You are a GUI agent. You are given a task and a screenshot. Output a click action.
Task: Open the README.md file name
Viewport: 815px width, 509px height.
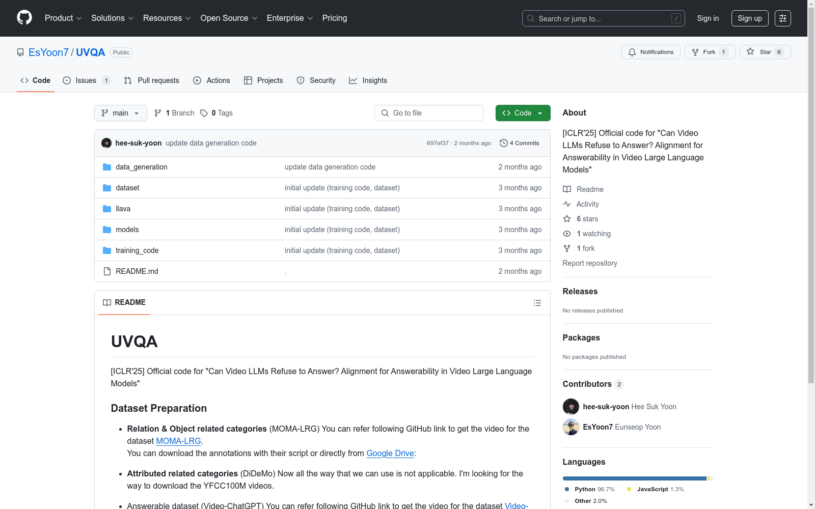pyautogui.click(x=137, y=271)
